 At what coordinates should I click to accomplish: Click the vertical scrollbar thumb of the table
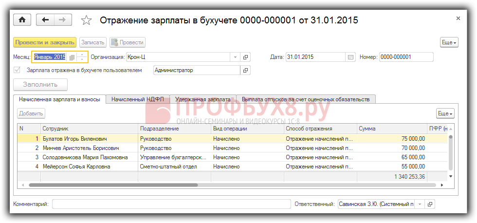click(451, 152)
